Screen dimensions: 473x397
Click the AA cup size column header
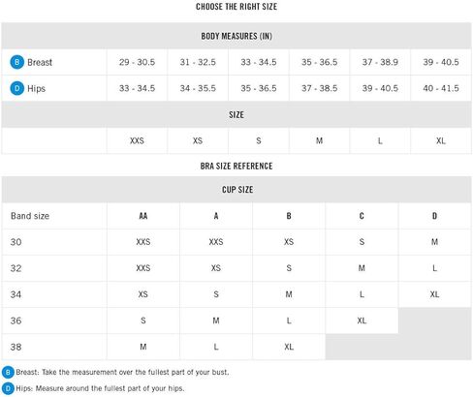point(143,216)
